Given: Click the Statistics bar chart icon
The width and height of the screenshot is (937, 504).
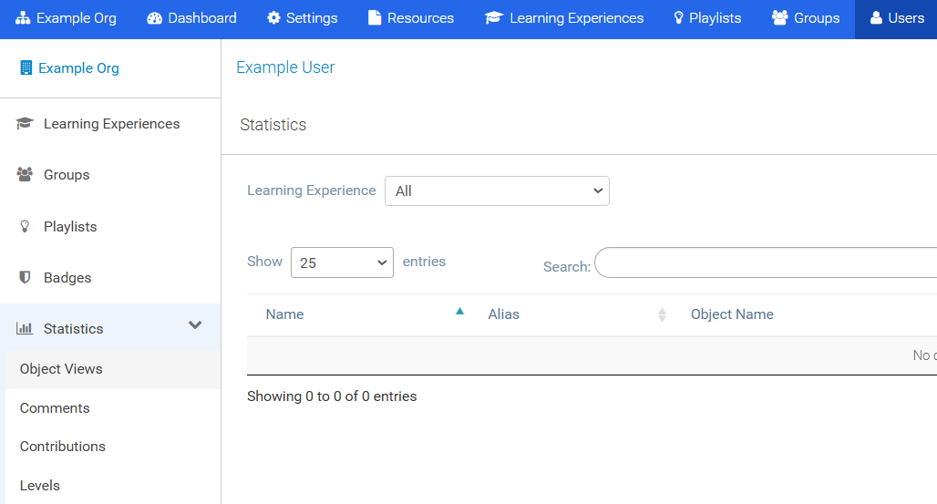Looking at the screenshot, I should point(25,329).
